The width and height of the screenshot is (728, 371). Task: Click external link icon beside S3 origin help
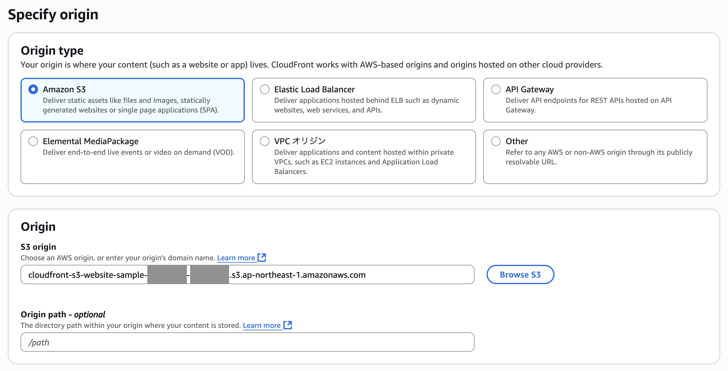click(x=262, y=257)
